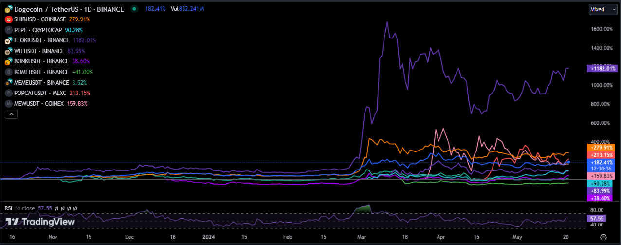The width and height of the screenshot is (621, 245).
Task: Click the Nov label on the time axis
Action: (53, 237)
